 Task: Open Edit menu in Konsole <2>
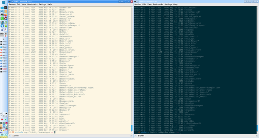point(18,4)
